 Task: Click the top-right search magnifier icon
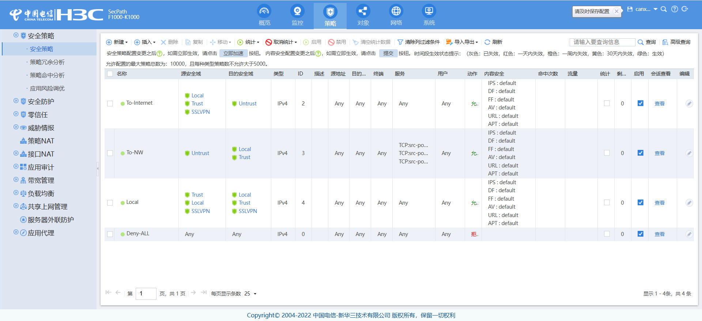(x=664, y=9)
